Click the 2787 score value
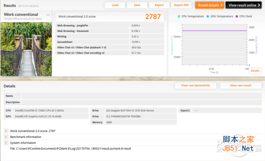Viewport: 265px width, 161px height. coord(153,17)
